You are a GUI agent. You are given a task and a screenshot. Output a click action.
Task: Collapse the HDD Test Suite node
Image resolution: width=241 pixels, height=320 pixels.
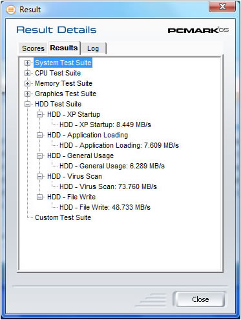tap(27, 104)
